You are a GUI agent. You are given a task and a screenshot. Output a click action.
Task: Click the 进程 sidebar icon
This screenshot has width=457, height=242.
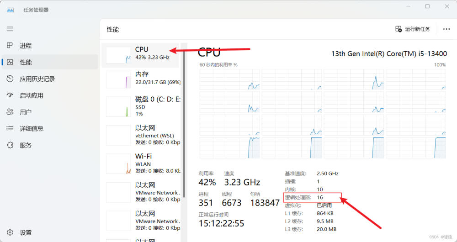[x=10, y=45]
